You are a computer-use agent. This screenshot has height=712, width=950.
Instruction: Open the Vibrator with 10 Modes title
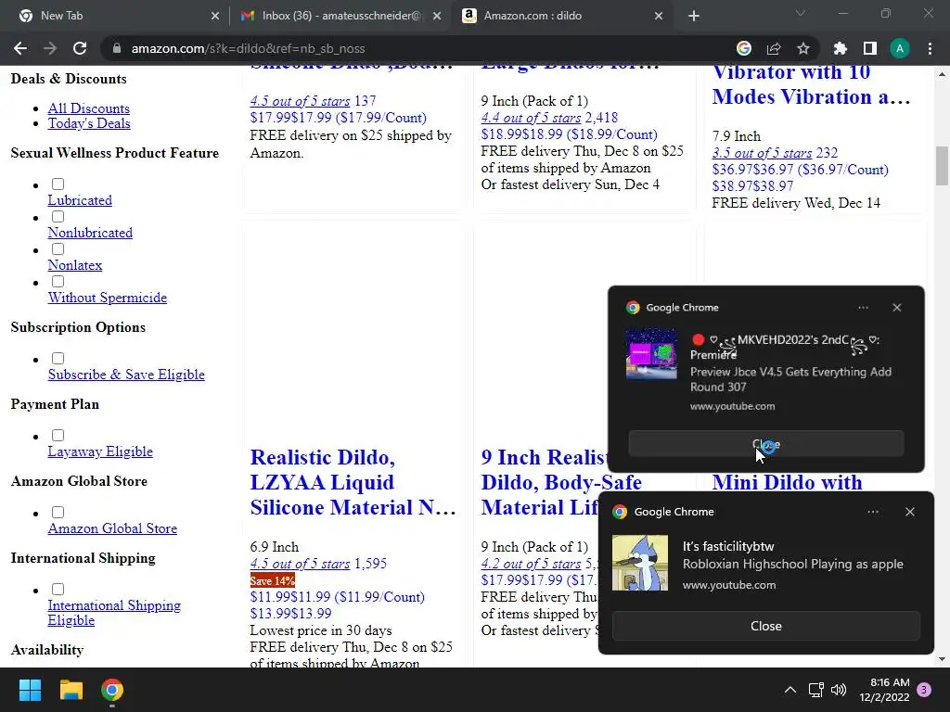[811, 84]
